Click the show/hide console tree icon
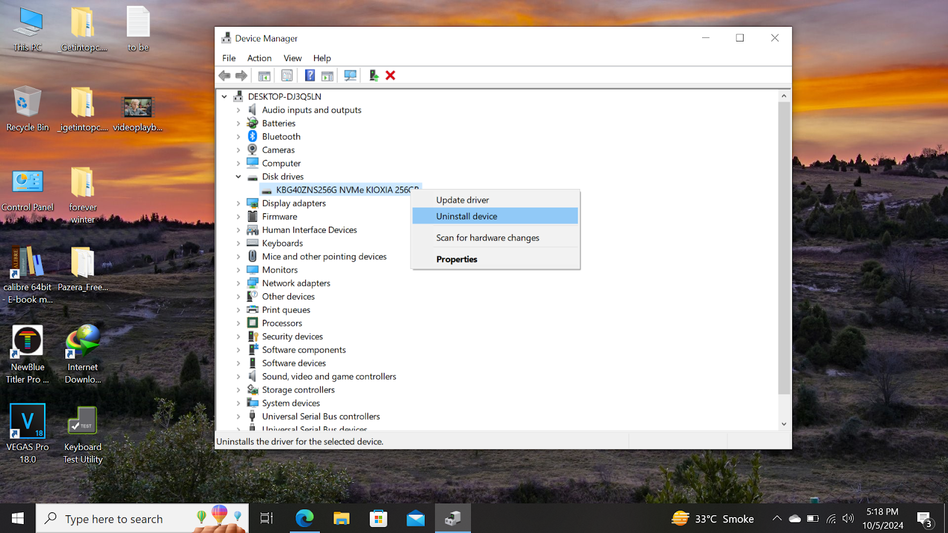Image resolution: width=948 pixels, height=533 pixels. [x=264, y=75]
